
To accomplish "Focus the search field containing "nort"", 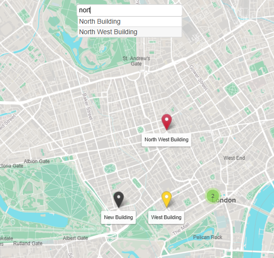I will click(x=130, y=10).
